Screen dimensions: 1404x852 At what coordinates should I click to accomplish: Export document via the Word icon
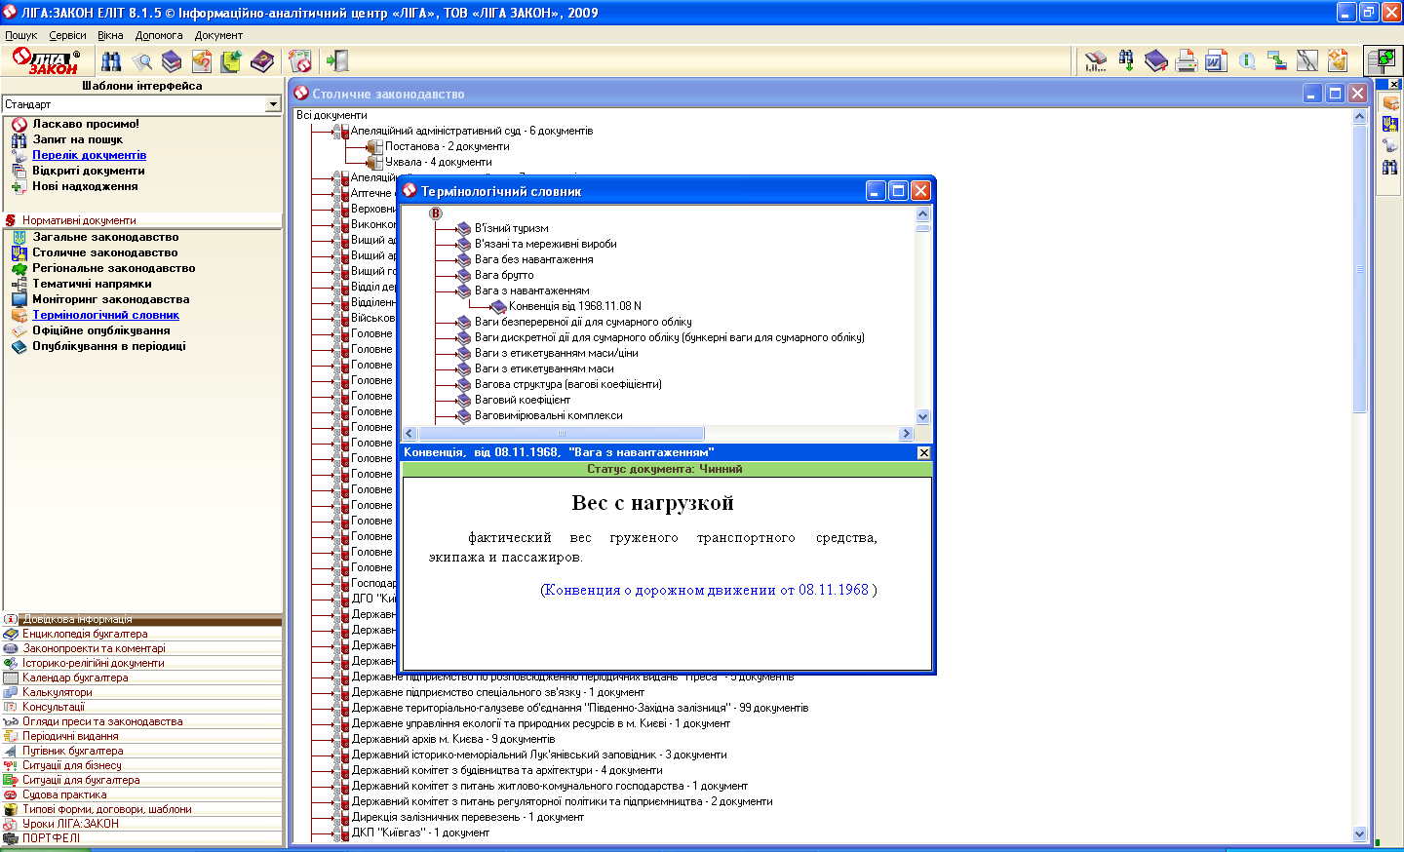click(x=1216, y=61)
